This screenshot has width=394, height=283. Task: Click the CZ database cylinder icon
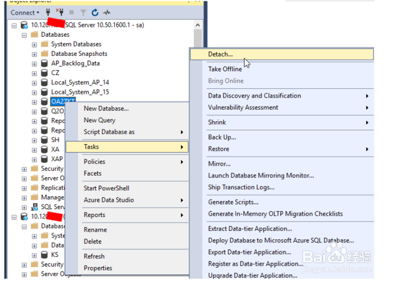click(x=44, y=73)
